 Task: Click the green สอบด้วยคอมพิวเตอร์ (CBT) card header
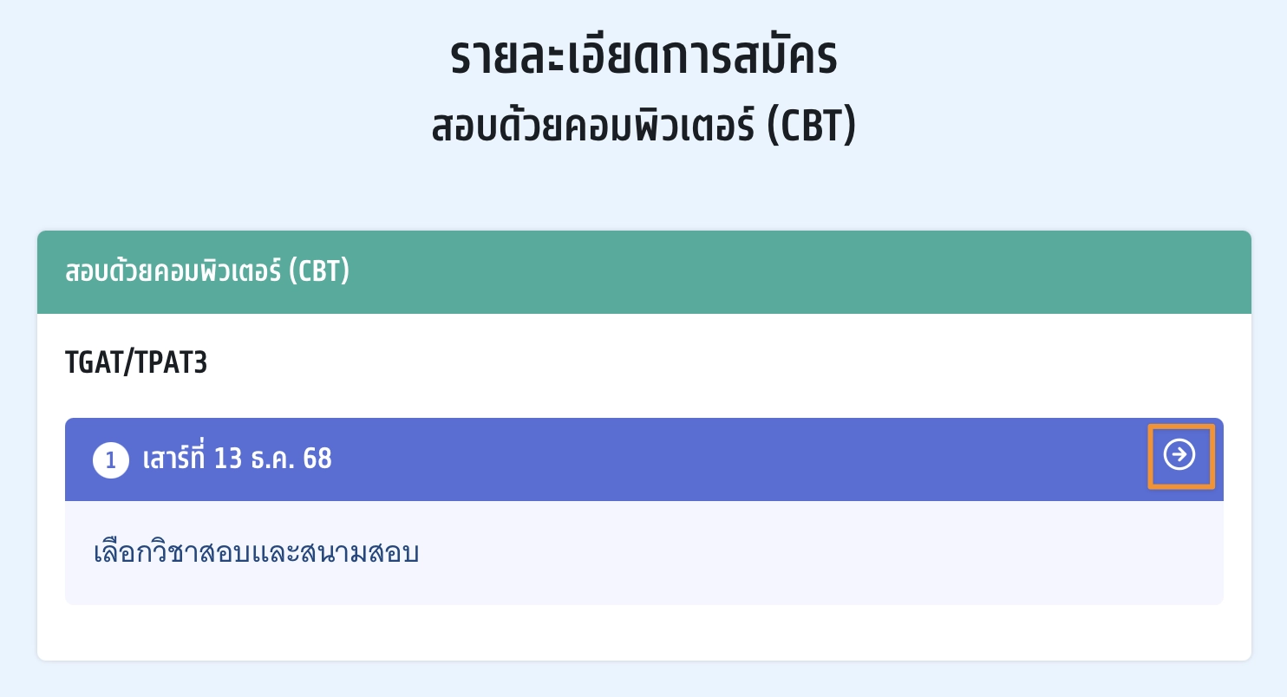point(206,271)
